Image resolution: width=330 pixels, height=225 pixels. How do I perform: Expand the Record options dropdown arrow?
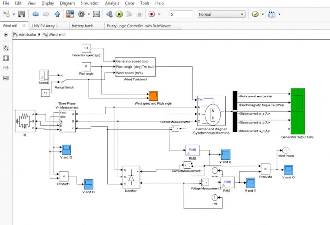coord(159,14)
